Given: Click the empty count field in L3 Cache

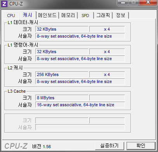Looking at the screenshot, I should pos(107,98).
